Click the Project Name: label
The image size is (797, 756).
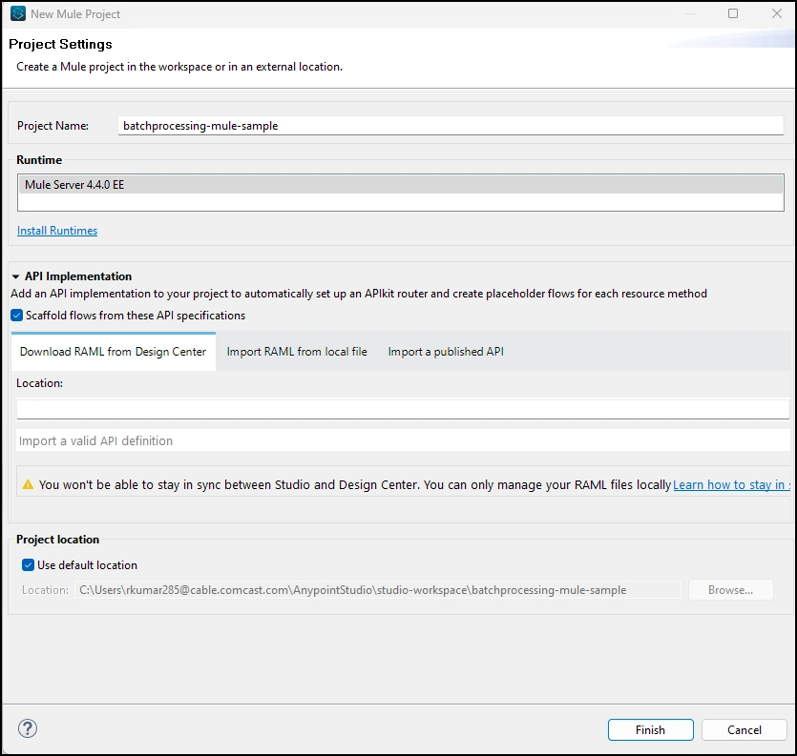pos(52,126)
